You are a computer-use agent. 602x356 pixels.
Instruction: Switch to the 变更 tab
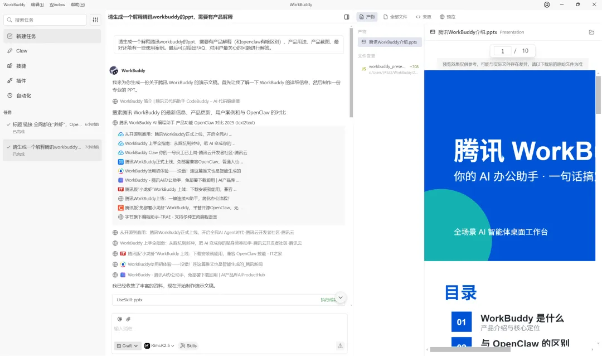424,17
